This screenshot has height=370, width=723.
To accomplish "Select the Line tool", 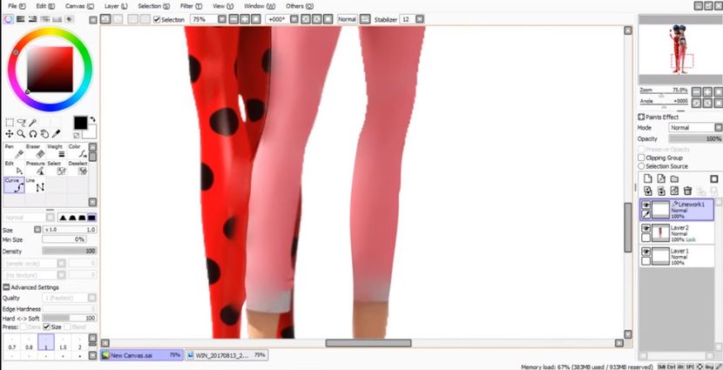I will point(35,185).
